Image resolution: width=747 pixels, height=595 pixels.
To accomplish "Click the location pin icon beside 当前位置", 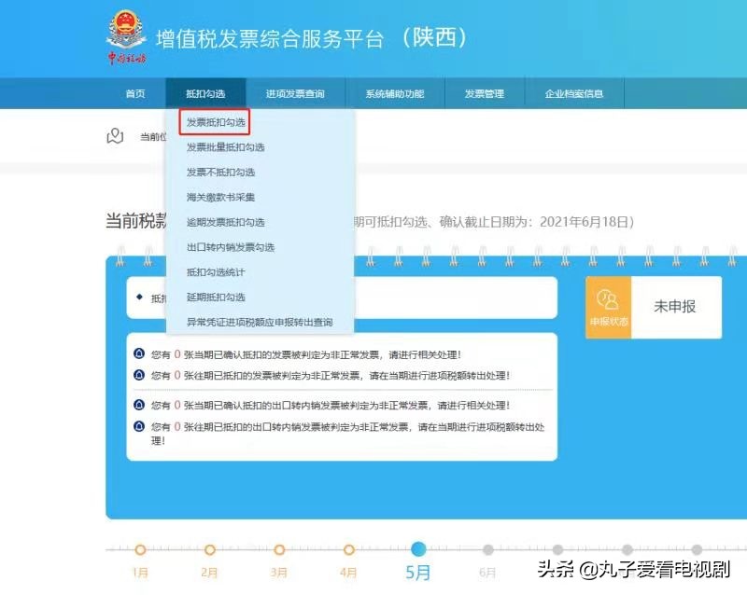I will tap(115, 136).
